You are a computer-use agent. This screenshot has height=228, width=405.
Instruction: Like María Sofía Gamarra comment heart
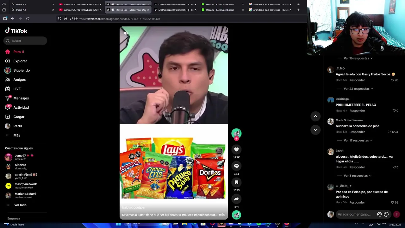[x=389, y=132]
